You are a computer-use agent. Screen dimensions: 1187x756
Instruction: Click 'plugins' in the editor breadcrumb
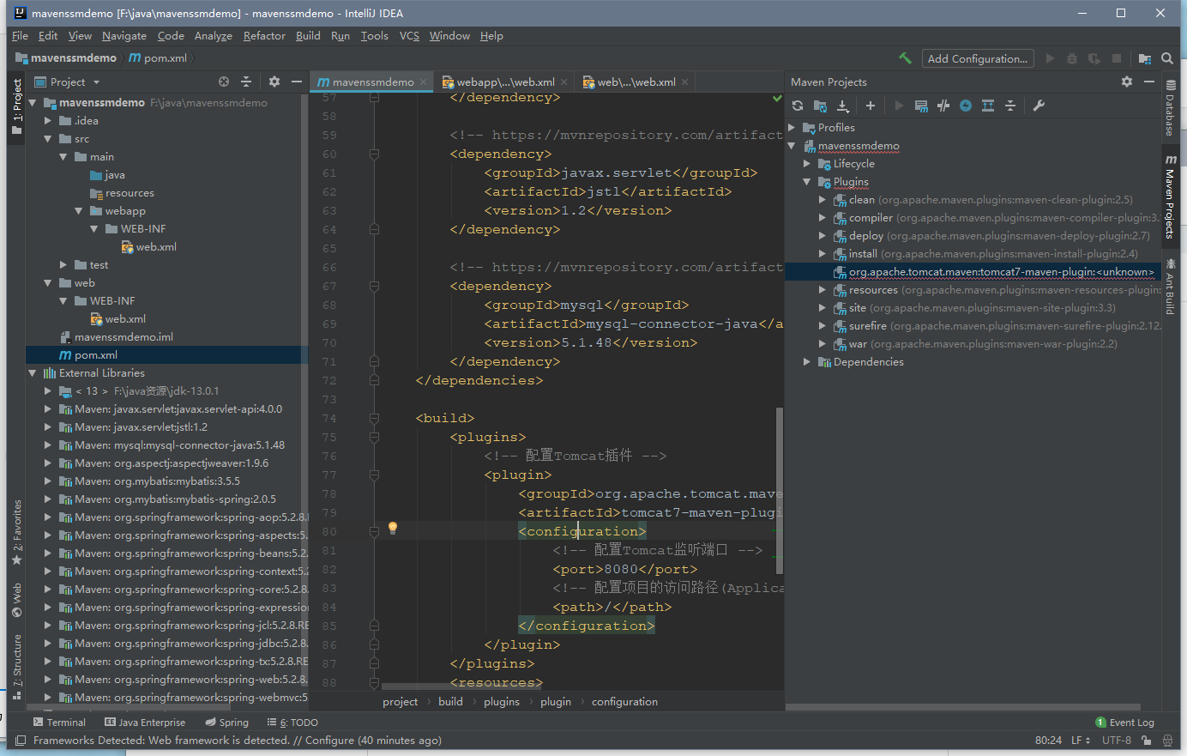pos(502,702)
